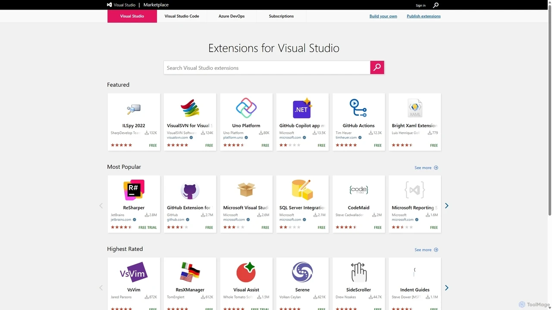Select the Visual Studio tab

[132, 16]
